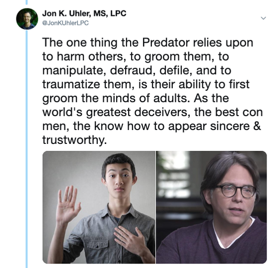
Task: Open the Jon K. Uhler, MS, LPC profile name
Action: pyautogui.click(x=84, y=13)
